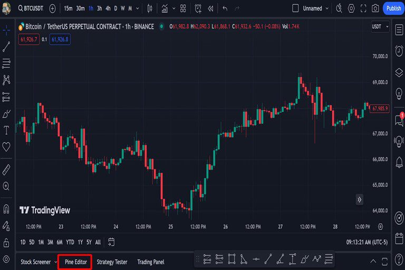This screenshot has width=405, height=270.
Task: Open the watchlist panel icon
Action: click(399, 30)
